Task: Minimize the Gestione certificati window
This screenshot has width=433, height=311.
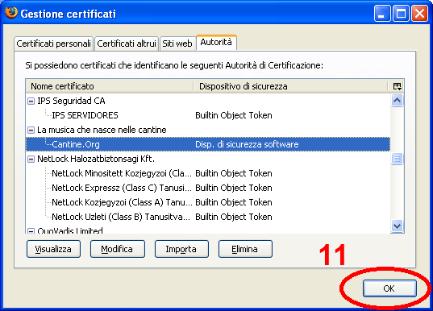Action: coord(382,13)
